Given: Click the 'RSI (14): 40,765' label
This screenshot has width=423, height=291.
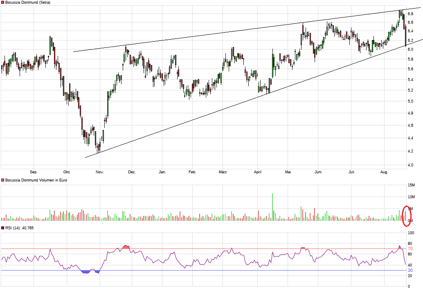Looking at the screenshot, I should pos(19,228).
